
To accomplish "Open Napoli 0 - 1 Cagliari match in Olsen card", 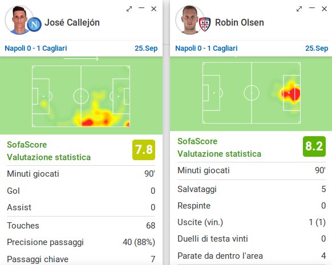I will point(207,48).
